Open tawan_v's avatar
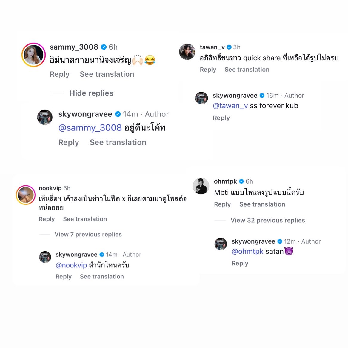348x348 pixels. (187, 52)
